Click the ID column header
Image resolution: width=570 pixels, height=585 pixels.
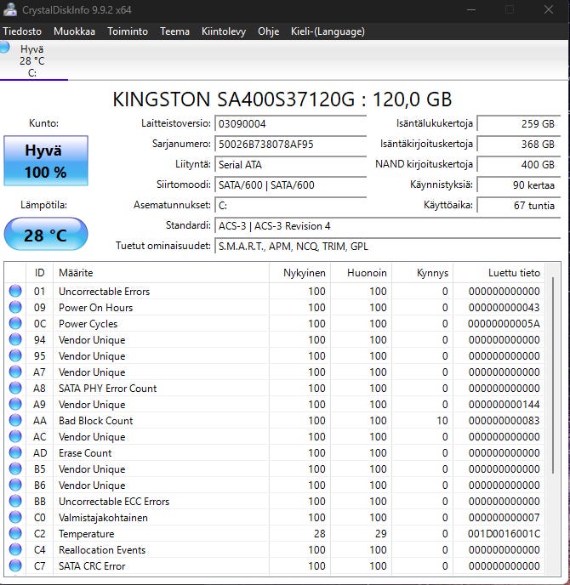[x=40, y=273]
